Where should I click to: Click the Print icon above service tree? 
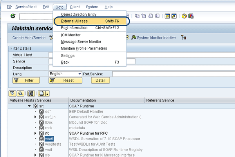pos(41,93)
